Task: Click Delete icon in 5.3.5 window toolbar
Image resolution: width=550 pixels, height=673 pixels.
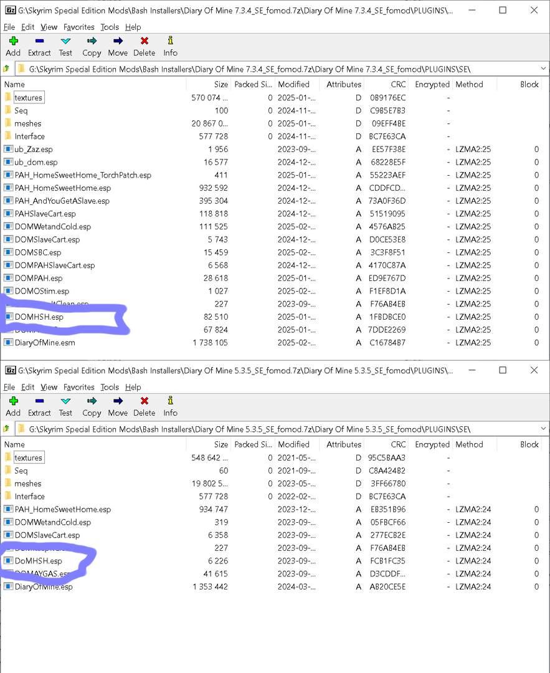Action: point(145,401)
